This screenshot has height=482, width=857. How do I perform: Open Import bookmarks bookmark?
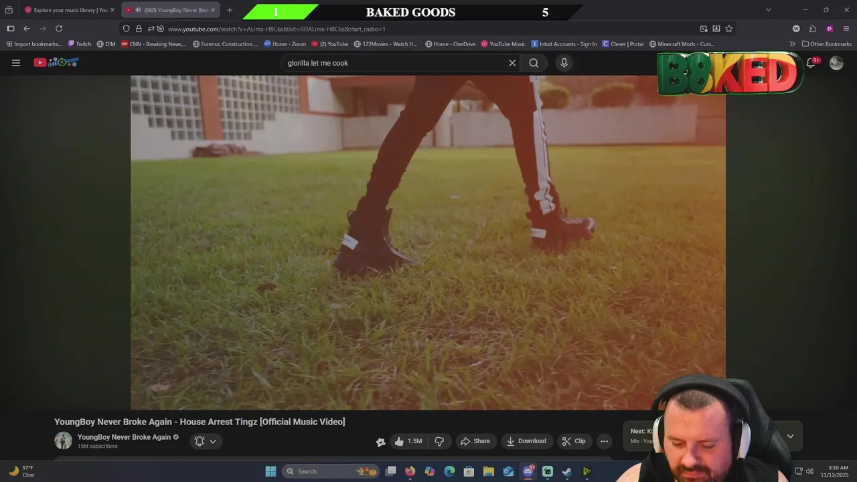click(x=33, y=44)
